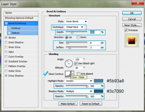Open the Highlight Mode Screen dropdown
Viewport: 145px width, 112px height.
79,81
